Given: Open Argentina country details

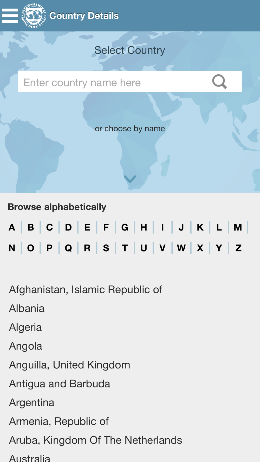Looking at the screenshot, I should click(x=31, y=402).
